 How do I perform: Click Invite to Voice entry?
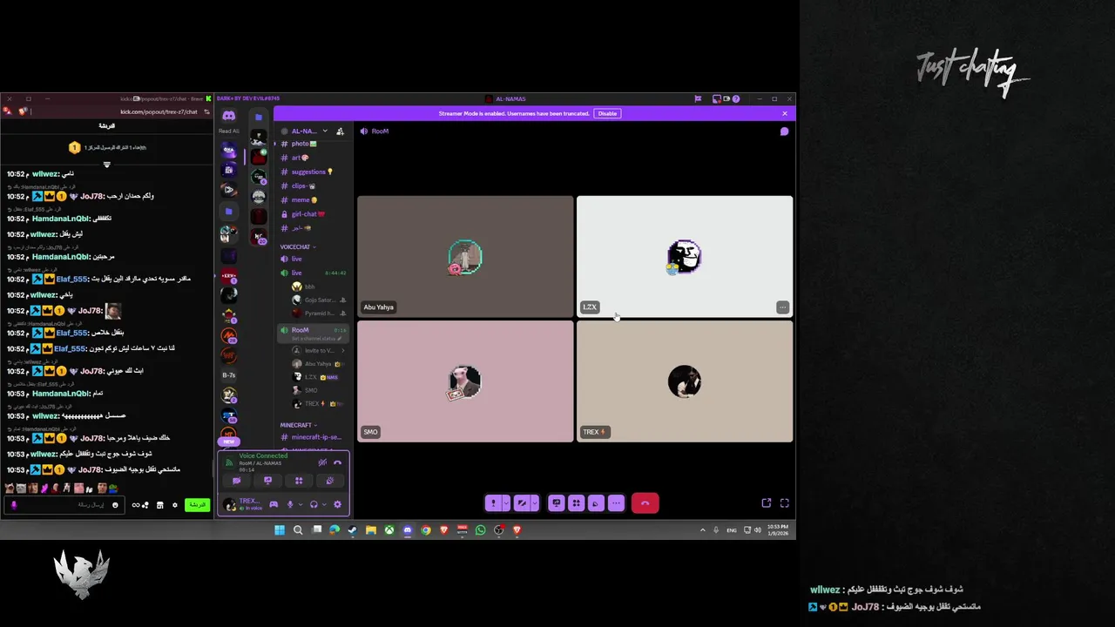[x=319, y=350]
